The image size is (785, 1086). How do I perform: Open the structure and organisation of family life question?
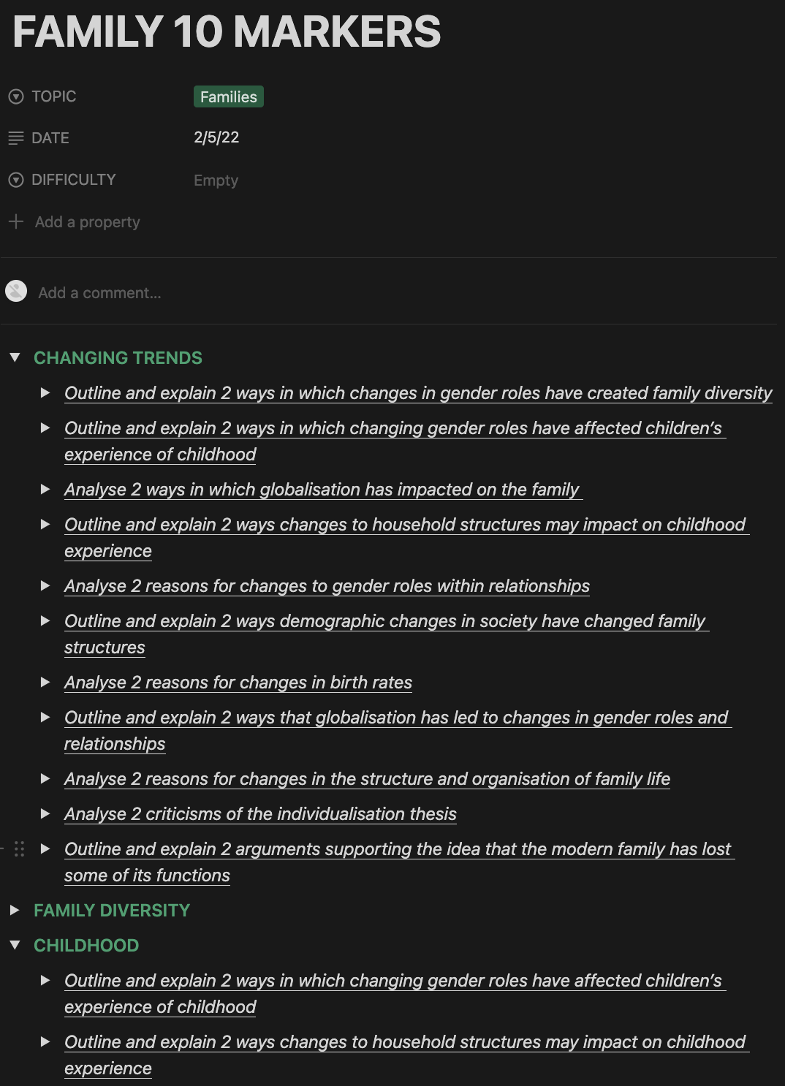367,779
